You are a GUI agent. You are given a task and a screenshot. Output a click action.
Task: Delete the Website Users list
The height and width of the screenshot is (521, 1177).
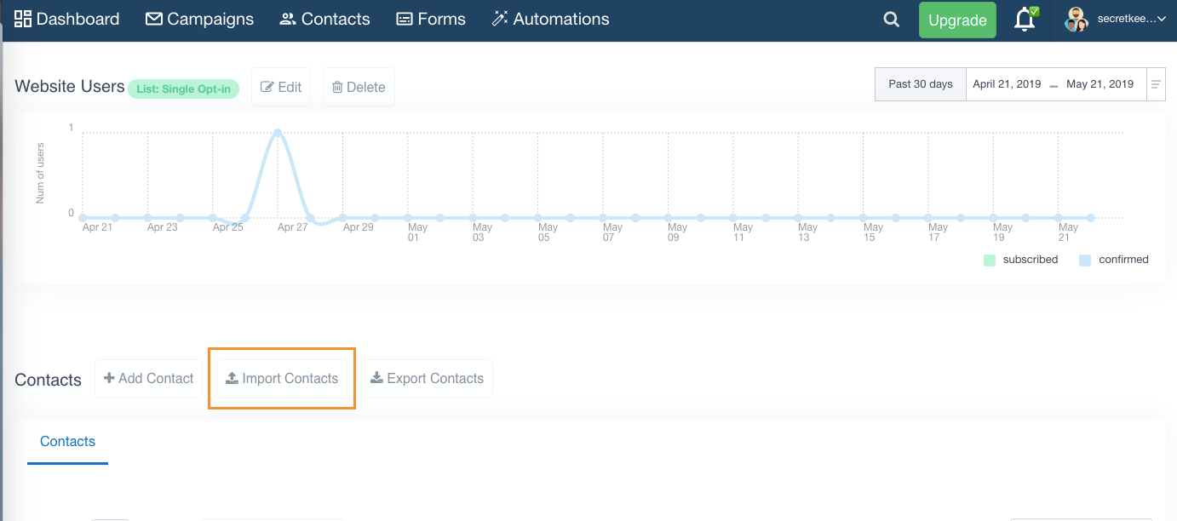pos(359,87)
